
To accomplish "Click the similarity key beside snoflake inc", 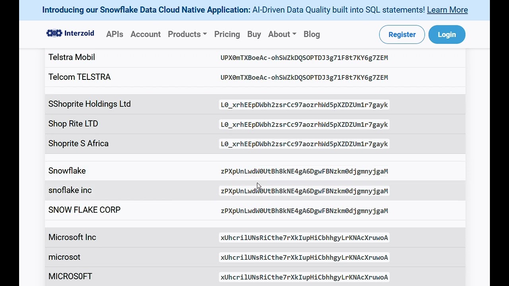I will click(x=304, y=191).
